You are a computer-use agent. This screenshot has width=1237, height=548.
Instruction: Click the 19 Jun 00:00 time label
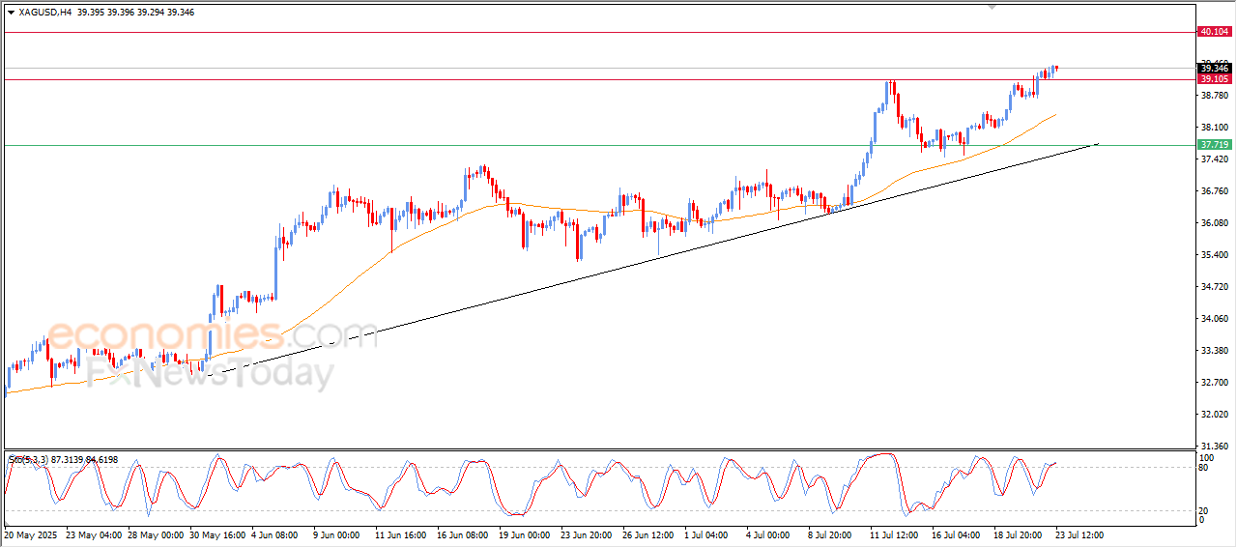527,534
